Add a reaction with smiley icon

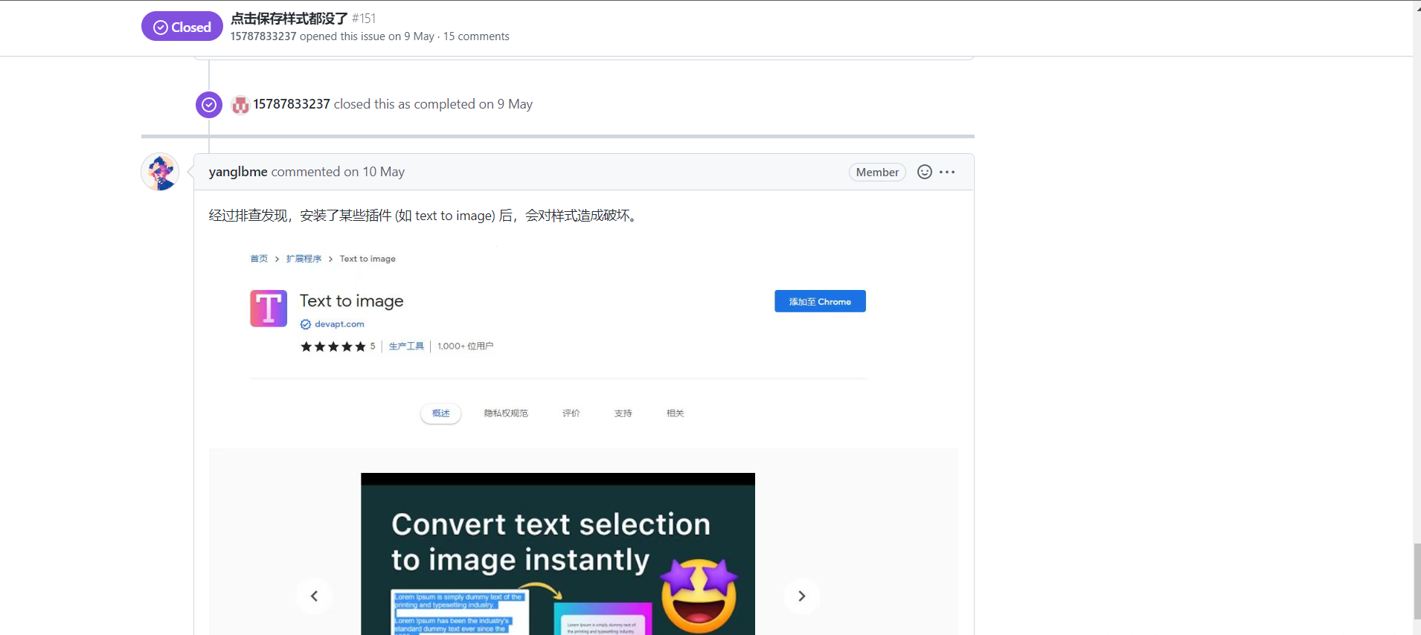point(925,172)
